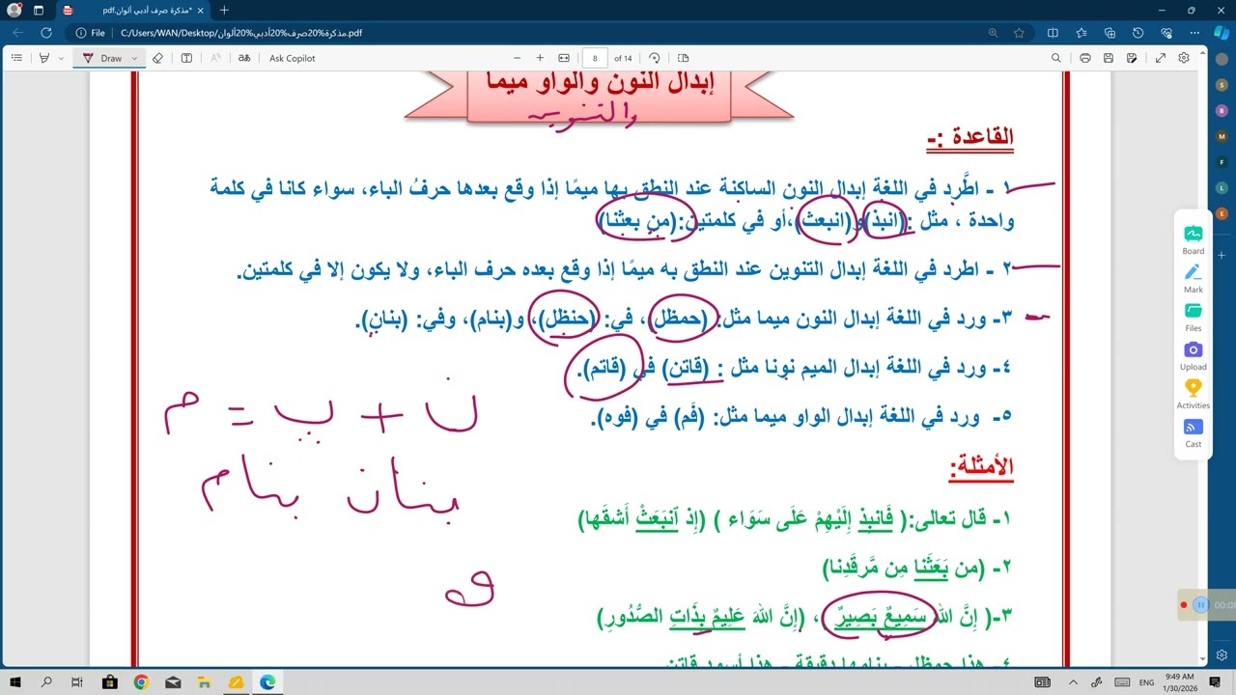1236x695 pixels.
Task: Click the Save as icon
Action: click(x=1133, y=58)
